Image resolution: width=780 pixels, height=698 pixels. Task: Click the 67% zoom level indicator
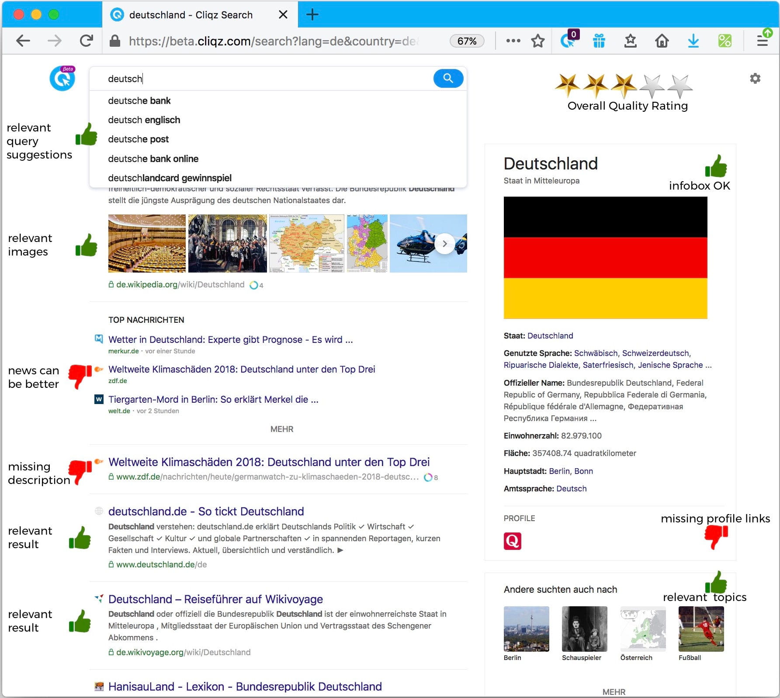467,41
